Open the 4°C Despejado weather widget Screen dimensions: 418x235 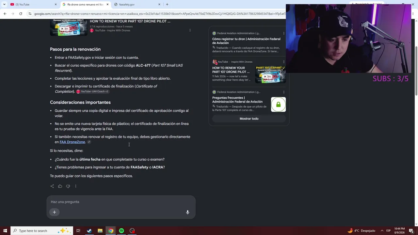[x=362, y=231]
